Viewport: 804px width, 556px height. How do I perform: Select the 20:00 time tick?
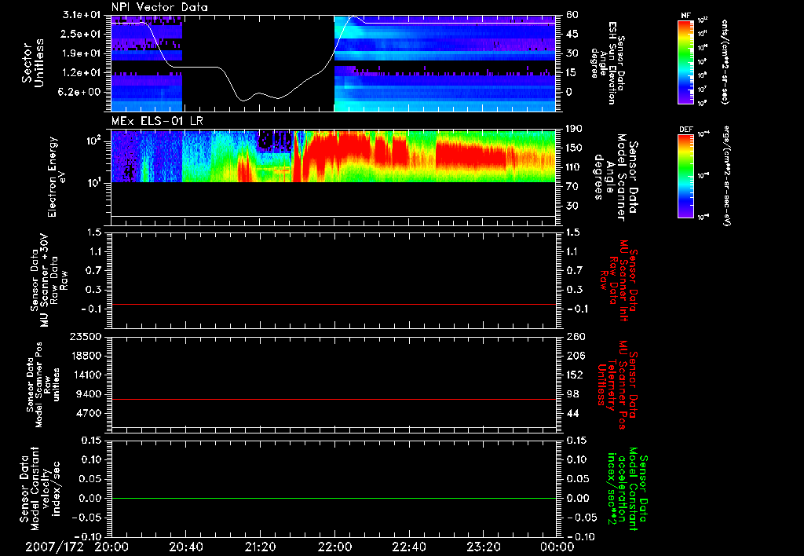[x=111, y=547]
